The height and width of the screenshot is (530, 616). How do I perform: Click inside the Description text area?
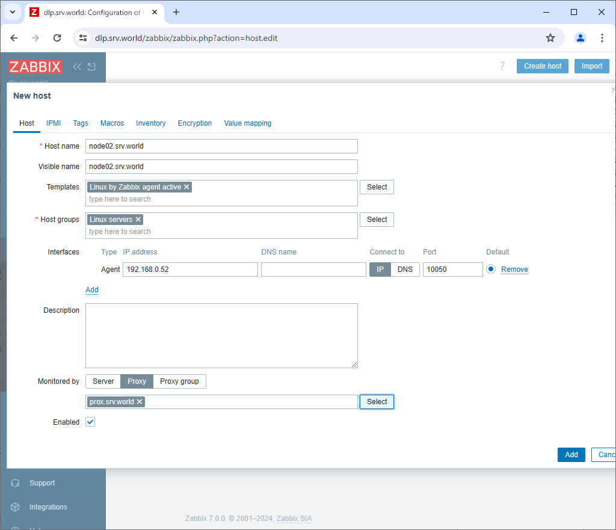tap(221, 336)
